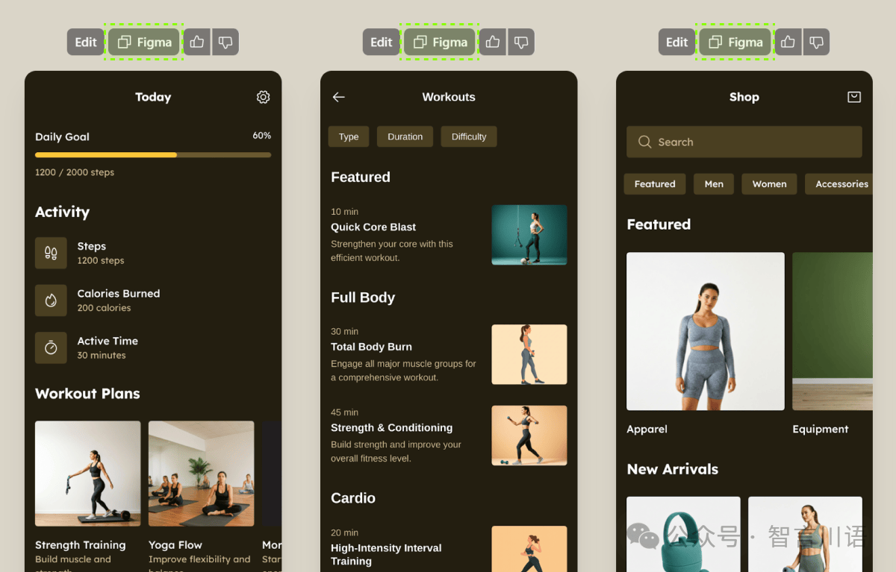Open the green kettlebell New Arrivals image

click(x=683, y=534)
